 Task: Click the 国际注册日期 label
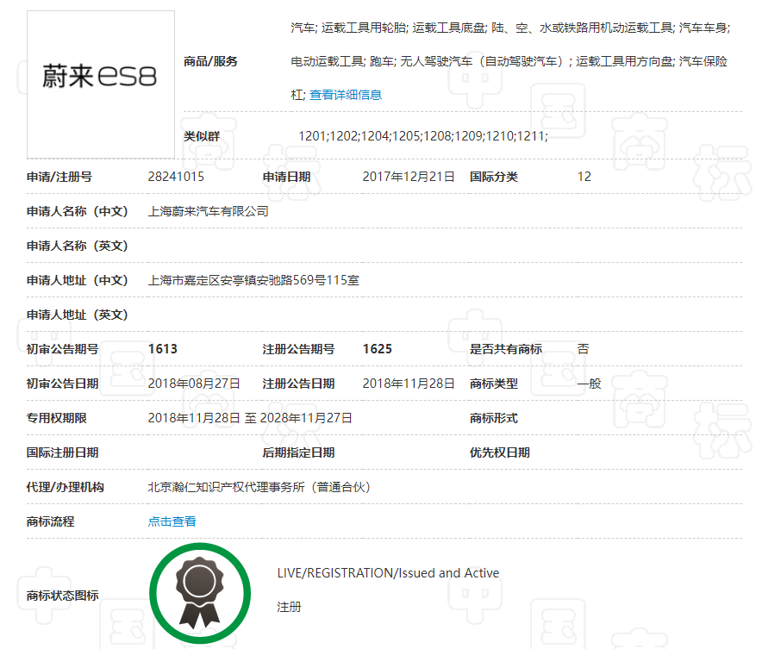coord(63,452)
